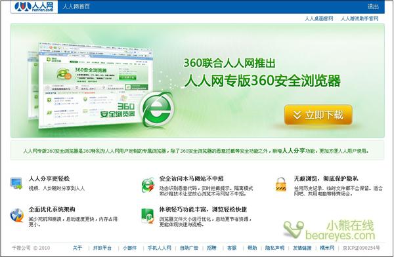Open the 自助广告 footer link

coord(189,248)
